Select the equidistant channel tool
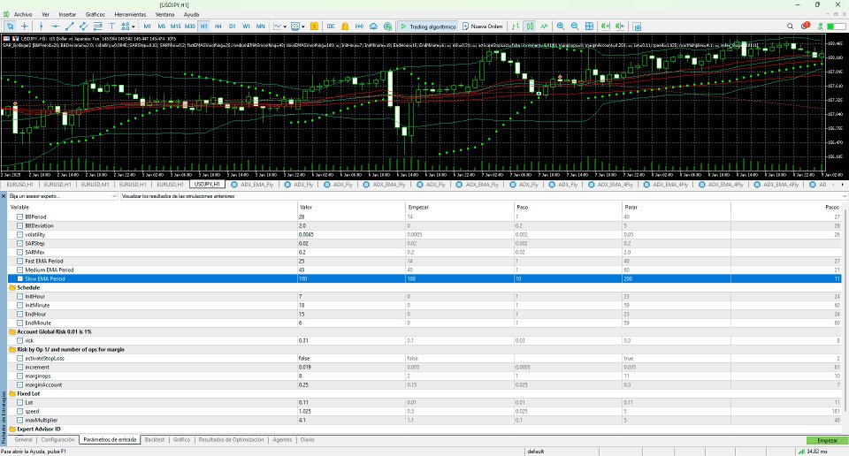Viewport: 849px width, 456px height. tap(83, 26)
